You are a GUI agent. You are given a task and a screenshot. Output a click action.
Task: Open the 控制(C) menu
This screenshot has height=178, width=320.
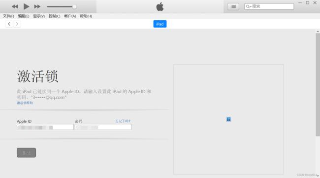tap(54, 16)
